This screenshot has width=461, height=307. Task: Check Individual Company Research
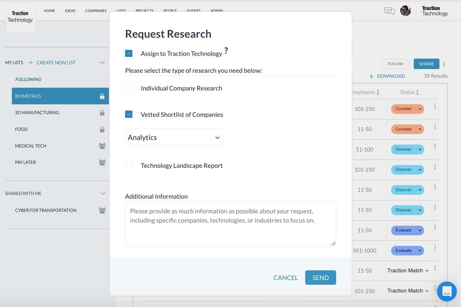[x=129, y=88]
